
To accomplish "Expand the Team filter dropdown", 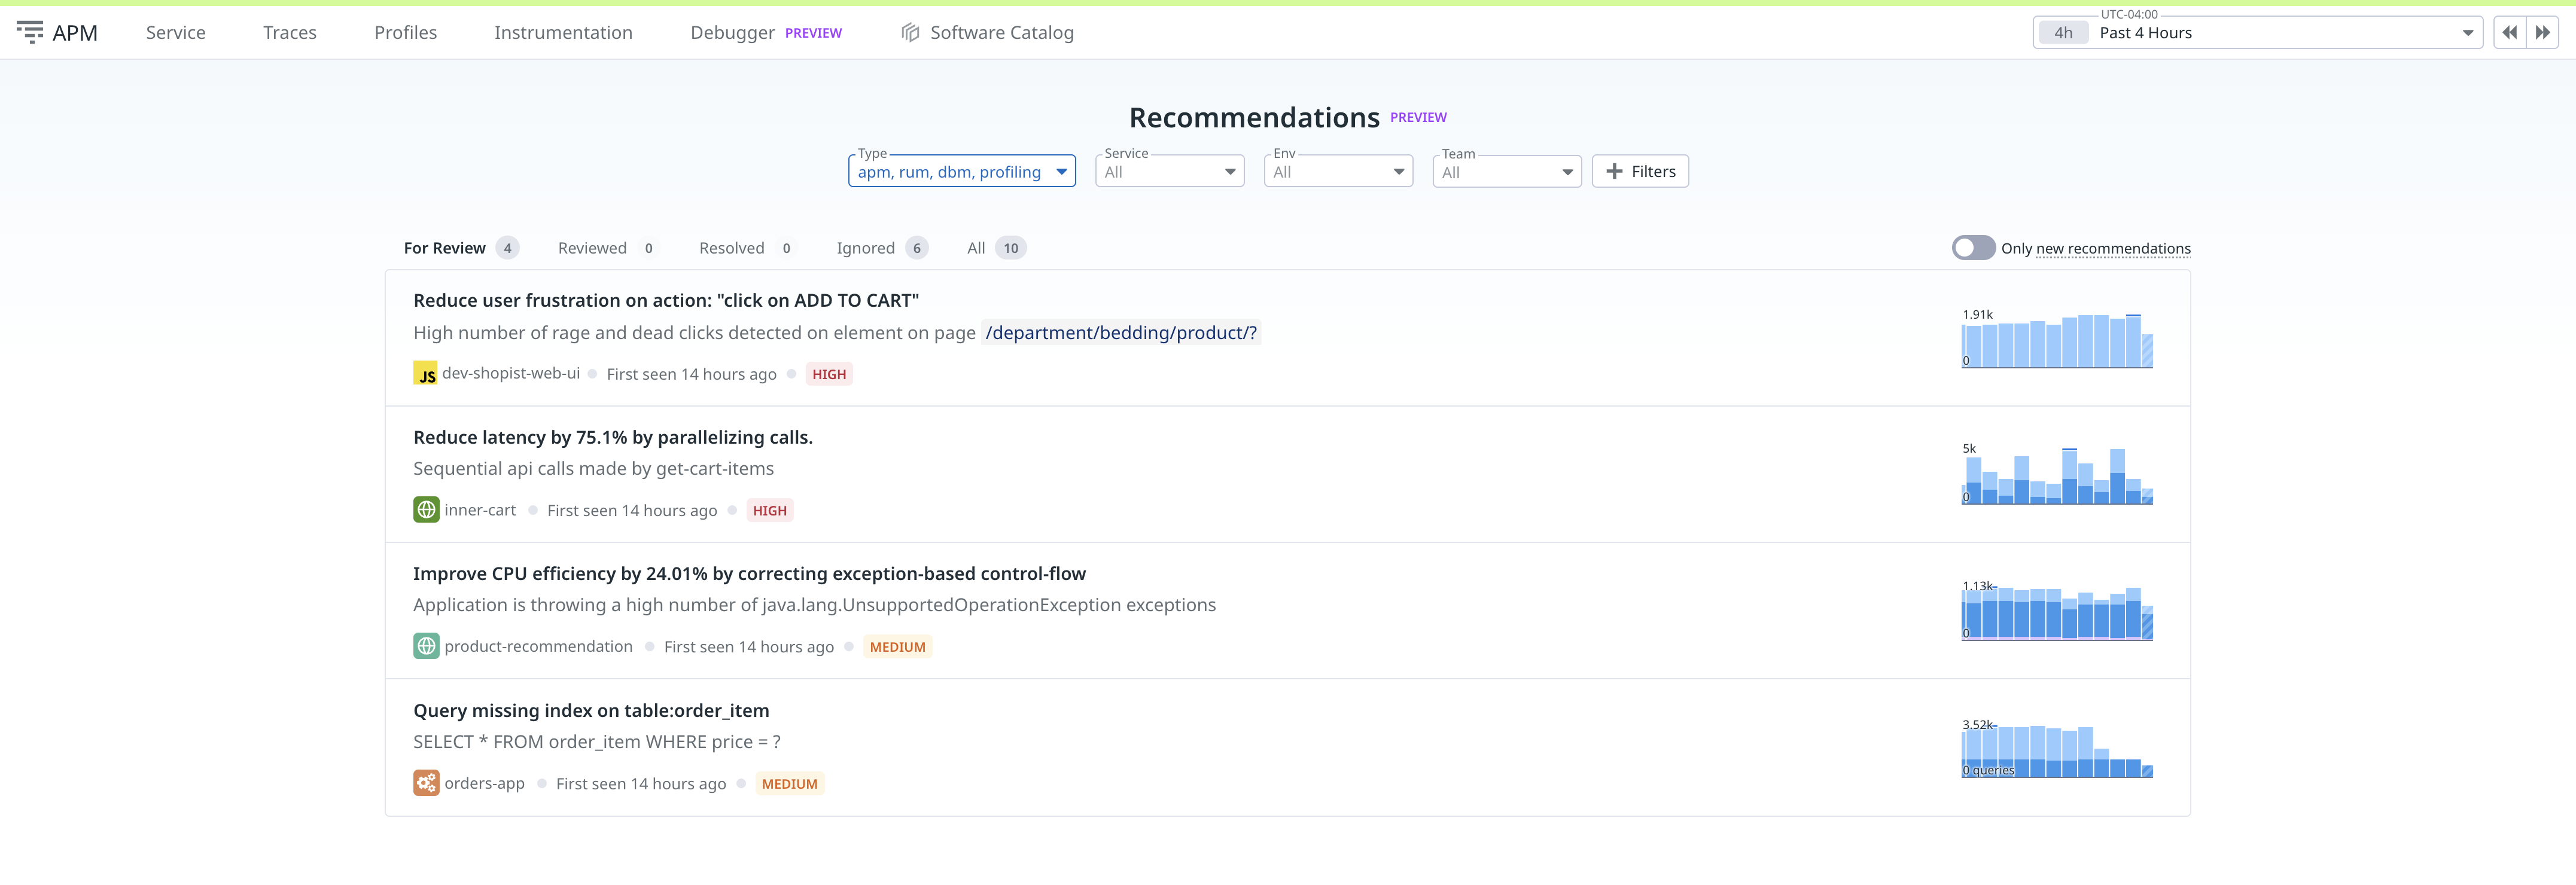I will click(1506, 172).
